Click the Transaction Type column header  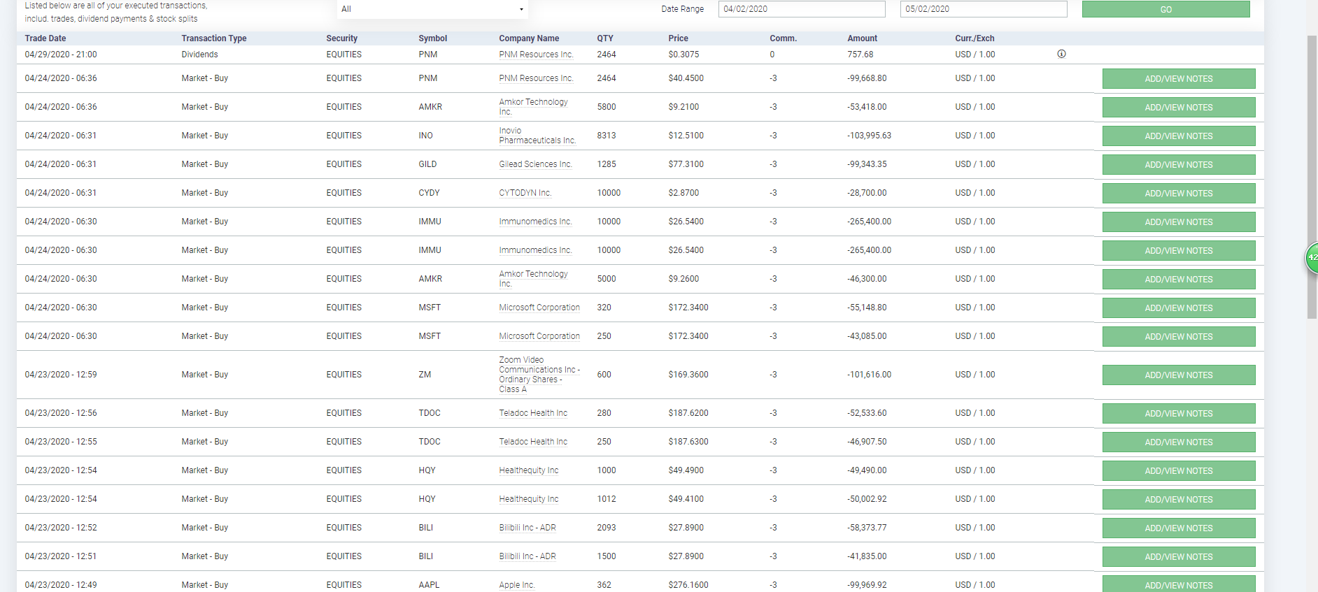pyautogui.click(x=214, y=38)
